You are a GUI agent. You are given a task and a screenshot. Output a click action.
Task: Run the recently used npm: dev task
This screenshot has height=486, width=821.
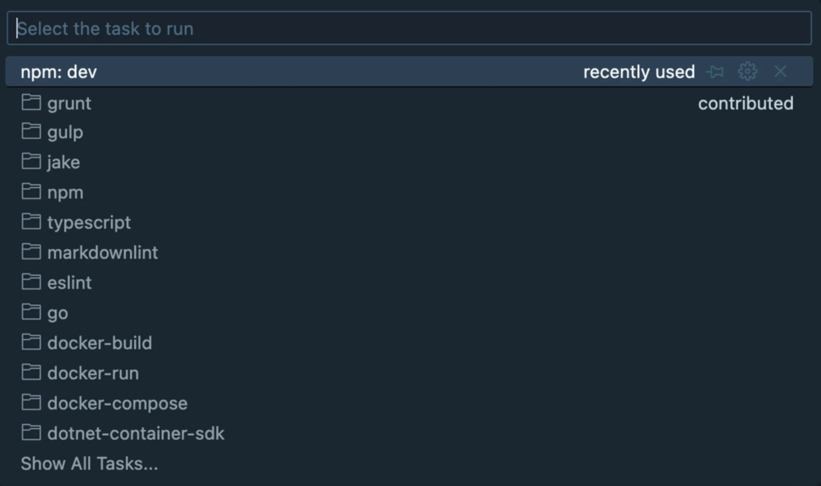59,72
